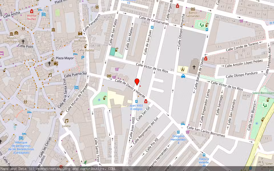274x171 pixels.
Task: Click the bus stop icon at Juan XXIII (Colegio)
Action: (136, 101)
